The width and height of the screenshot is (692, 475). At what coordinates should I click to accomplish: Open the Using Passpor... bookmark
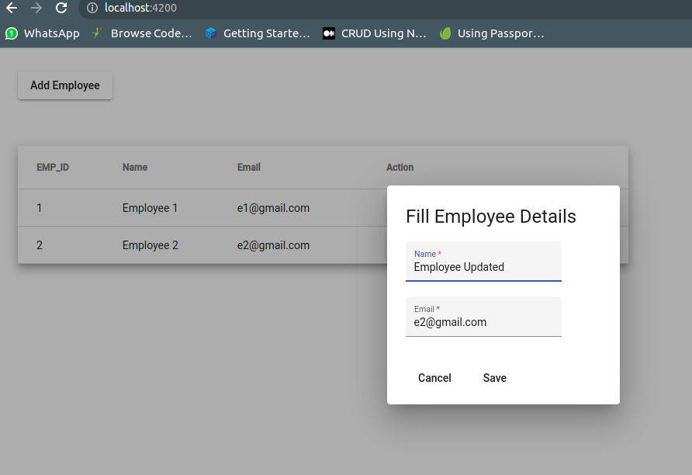tap(492, 33)
